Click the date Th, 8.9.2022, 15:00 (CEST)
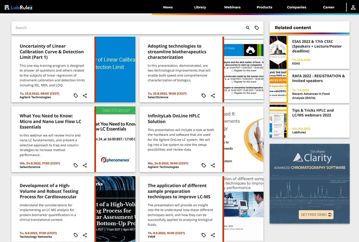The width and height of the screenshot is (359, 242). (166, 233)
